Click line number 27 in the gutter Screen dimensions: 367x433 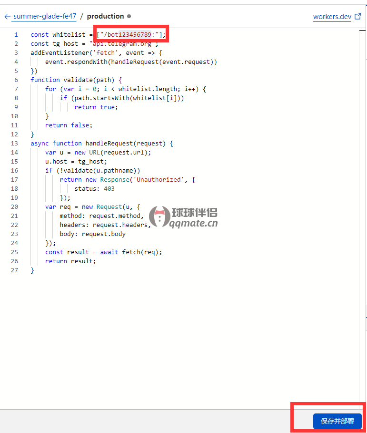14,270
